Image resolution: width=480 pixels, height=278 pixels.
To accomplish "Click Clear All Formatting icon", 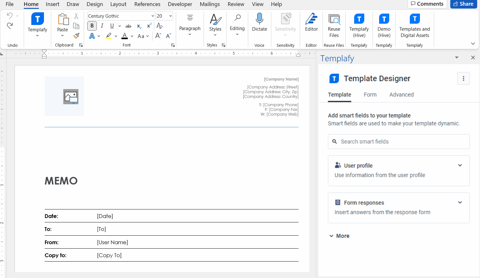I will click(160, 26).
